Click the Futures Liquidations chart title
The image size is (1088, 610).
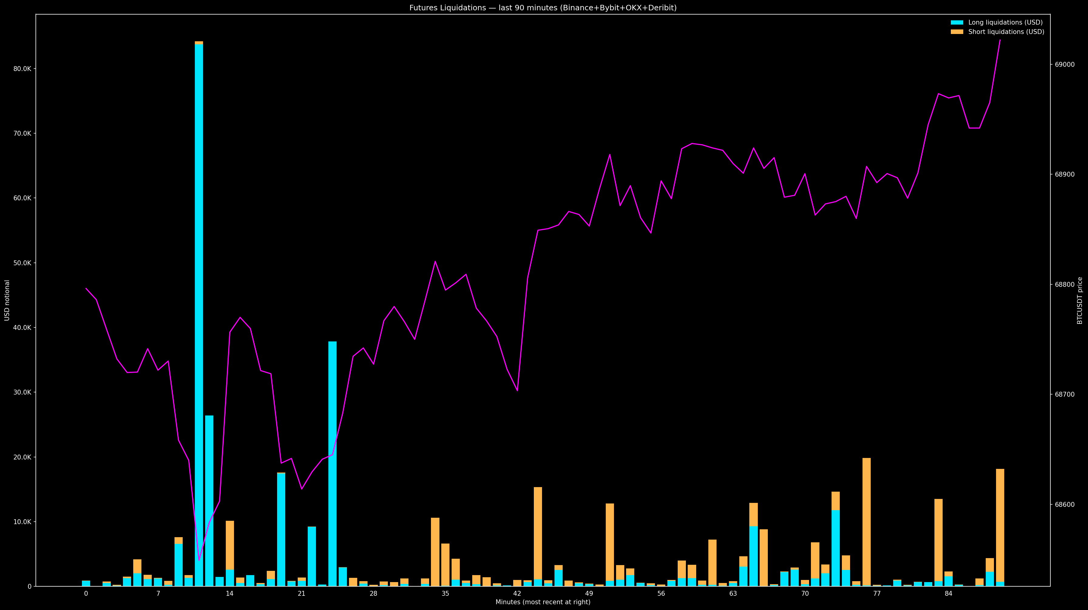click(543, 8)
